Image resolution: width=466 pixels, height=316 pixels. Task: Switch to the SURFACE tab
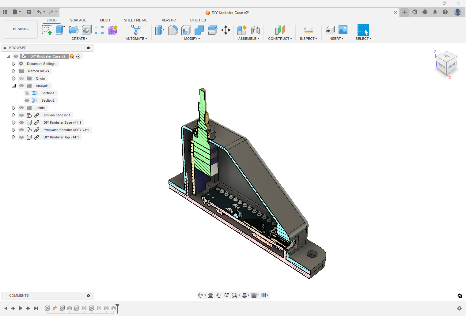click(78, 20)
